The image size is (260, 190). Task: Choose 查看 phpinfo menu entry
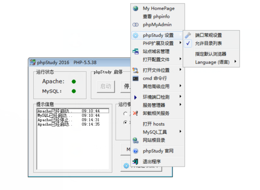point(158,16)
